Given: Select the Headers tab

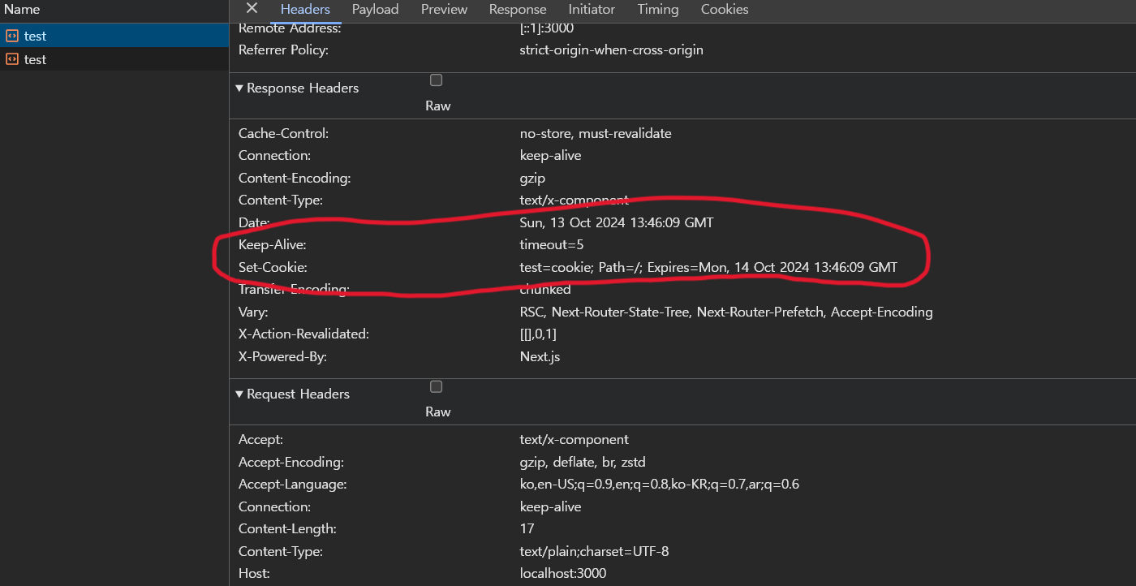Looking at the screenshot, I should tap(304, 10).
